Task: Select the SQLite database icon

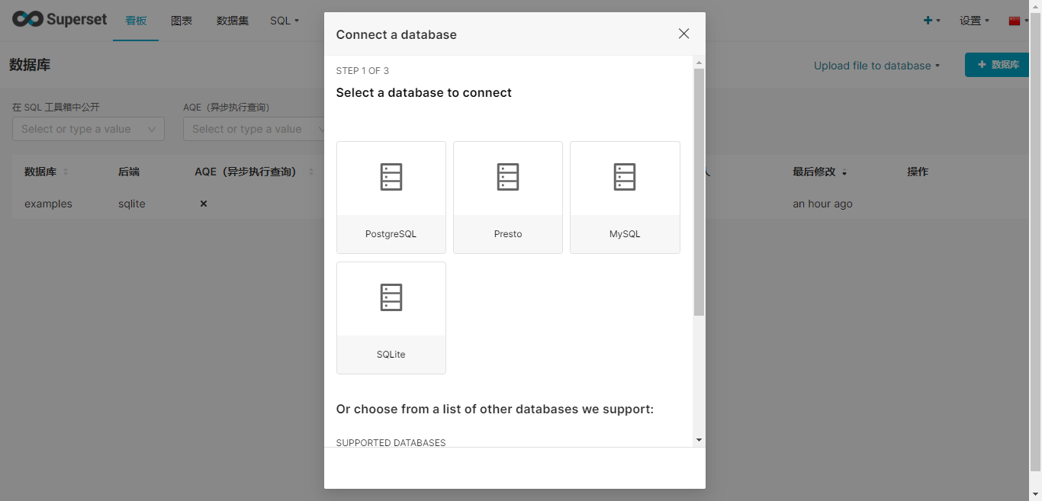Action: coord(391,298)
